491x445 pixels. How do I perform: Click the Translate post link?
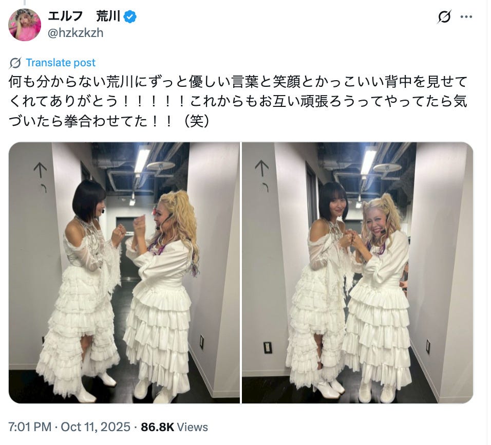click(x=61, y=63)
